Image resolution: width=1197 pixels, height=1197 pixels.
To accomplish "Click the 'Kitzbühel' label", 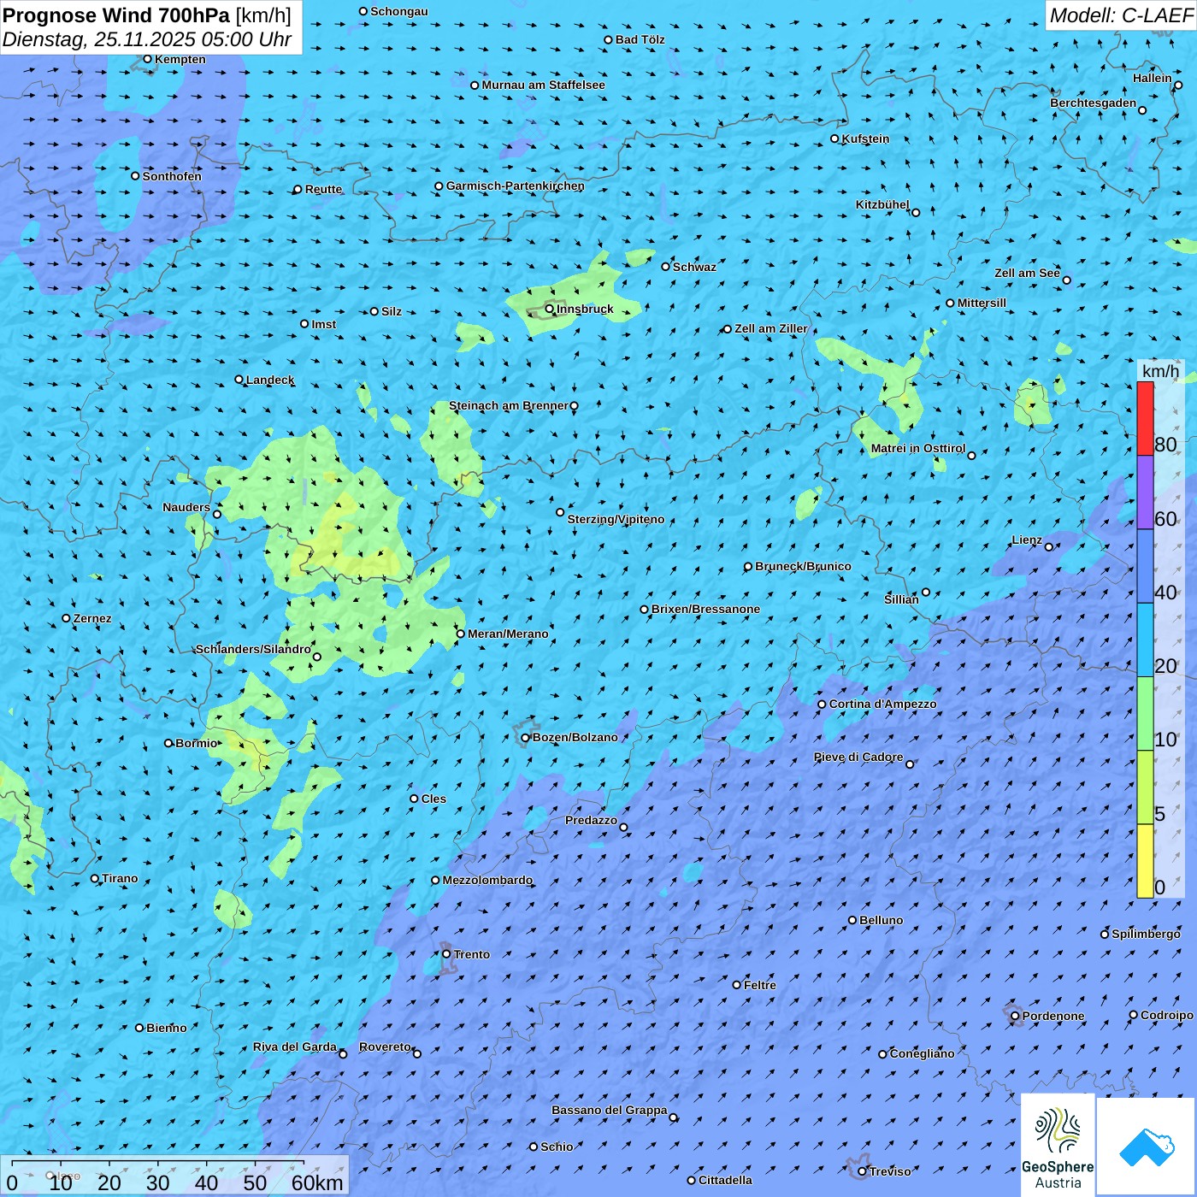I will (882, 204).
